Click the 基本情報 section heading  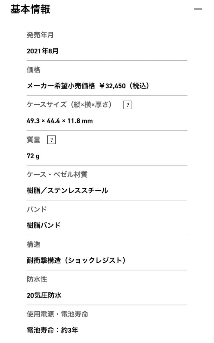(30, 9)
